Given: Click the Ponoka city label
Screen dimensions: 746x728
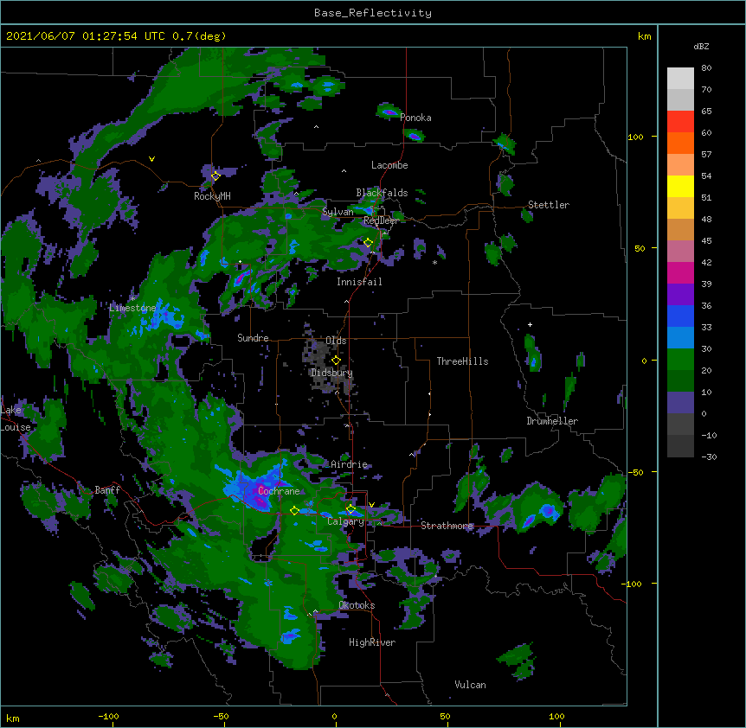Looking at the screenshot, I should pyautogui.click(x=415, y=118).
